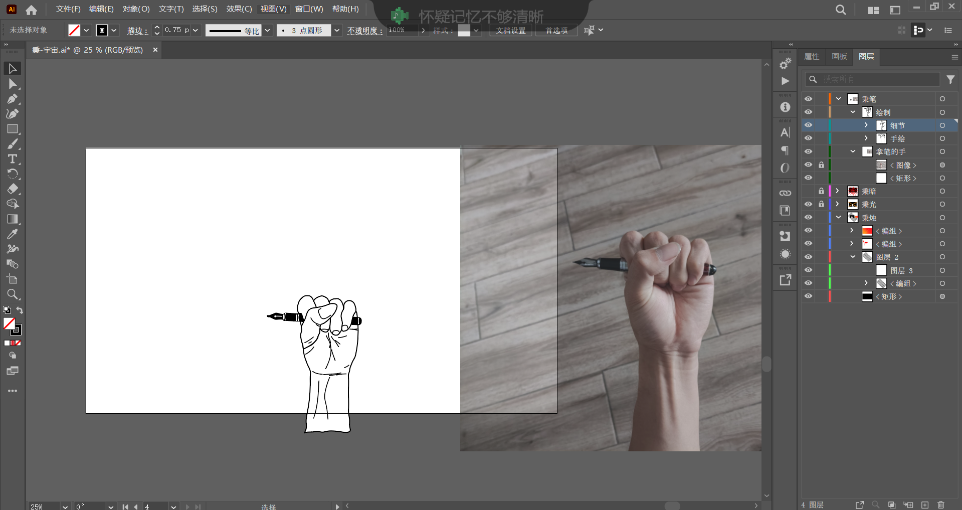Select the Paintbrush tool
The width and height of the screenshot is (962, 510).
click(13, 144)
